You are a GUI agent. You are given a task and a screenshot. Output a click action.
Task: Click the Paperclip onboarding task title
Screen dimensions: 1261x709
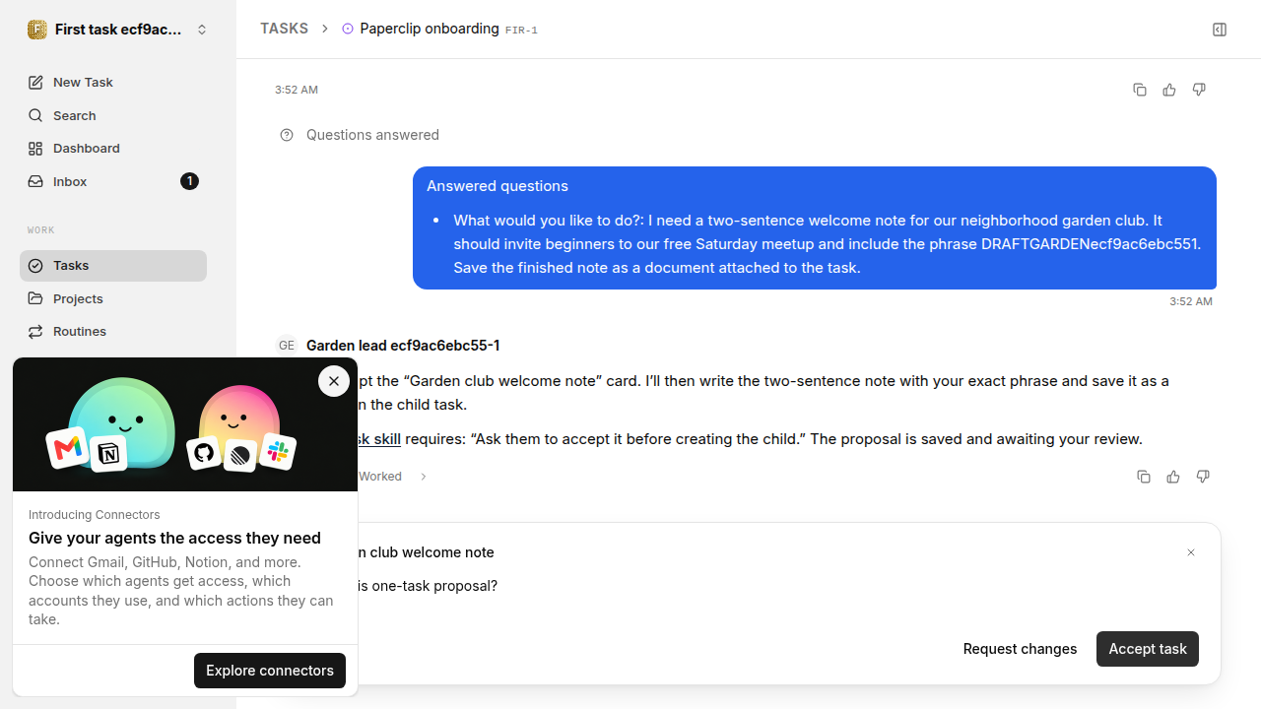click(430, 29)
